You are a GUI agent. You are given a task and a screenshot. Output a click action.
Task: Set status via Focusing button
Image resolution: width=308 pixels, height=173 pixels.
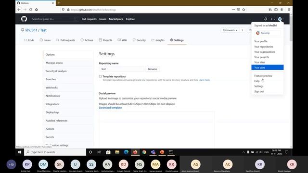[268, 33]
